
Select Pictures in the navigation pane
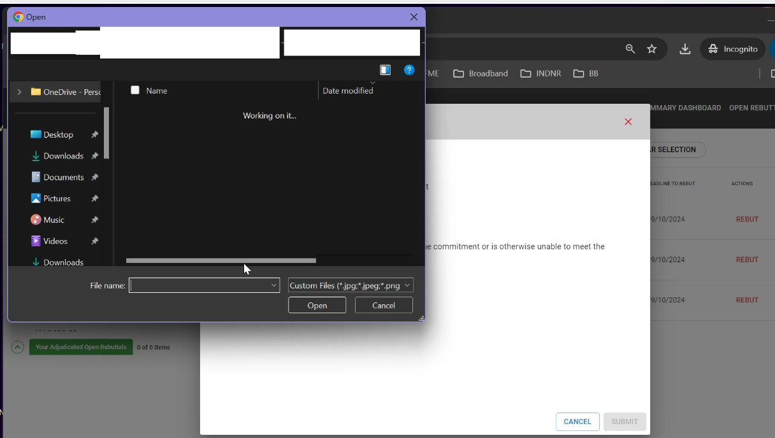click(x=57, y=199)
